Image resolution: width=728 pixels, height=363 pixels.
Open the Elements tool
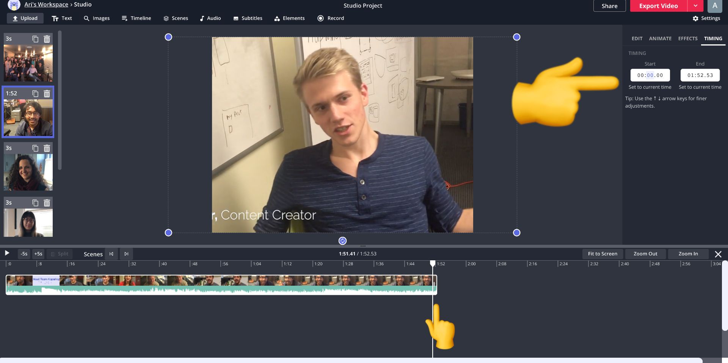289,18
